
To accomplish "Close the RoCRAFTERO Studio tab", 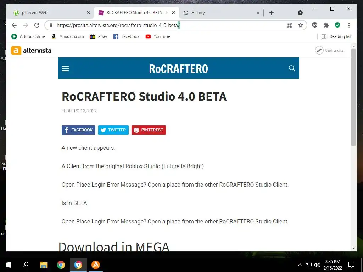I will [x=173, y=13].
